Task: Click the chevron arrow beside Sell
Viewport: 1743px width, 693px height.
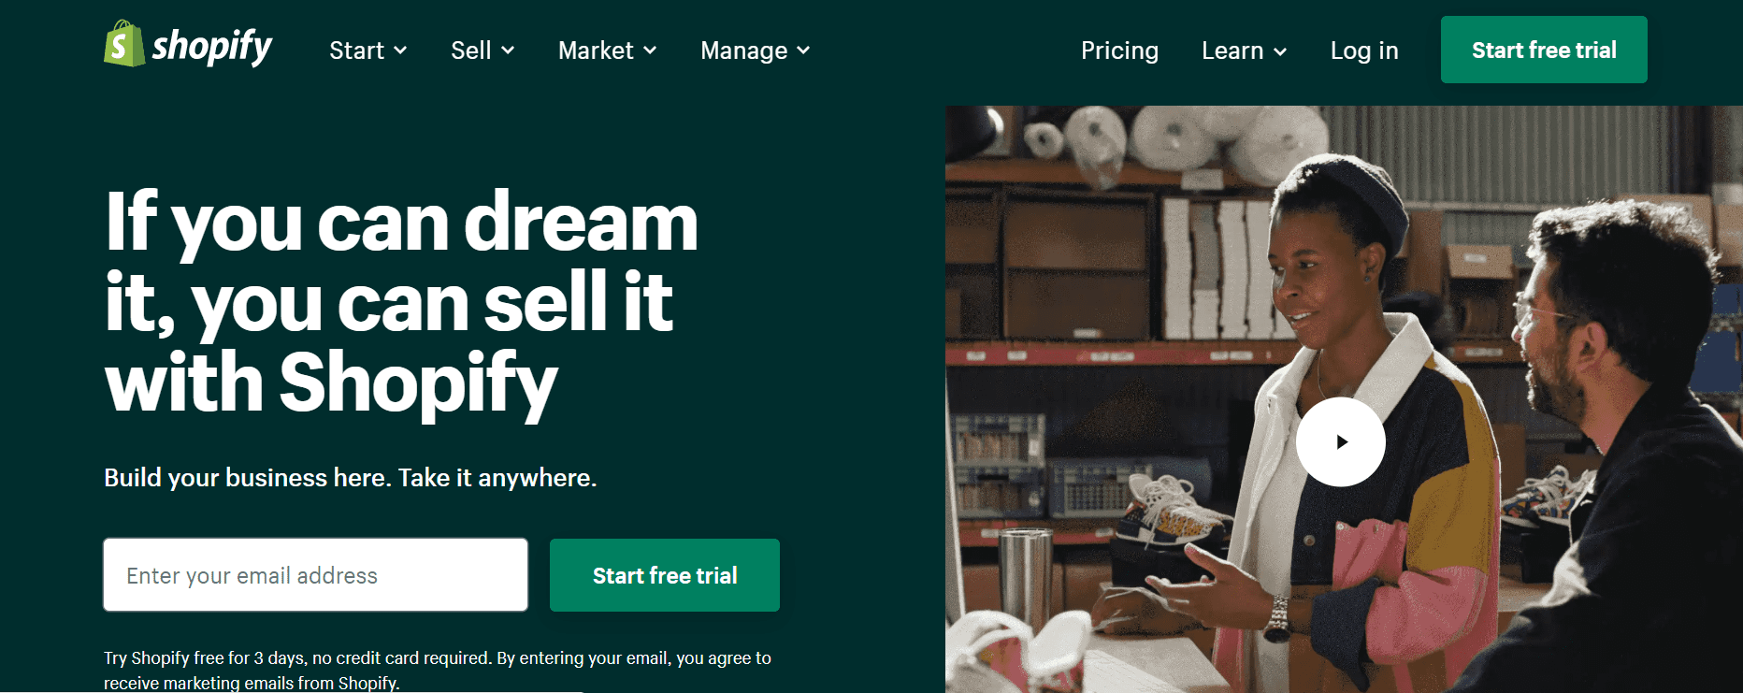Action: coord(508,51)
